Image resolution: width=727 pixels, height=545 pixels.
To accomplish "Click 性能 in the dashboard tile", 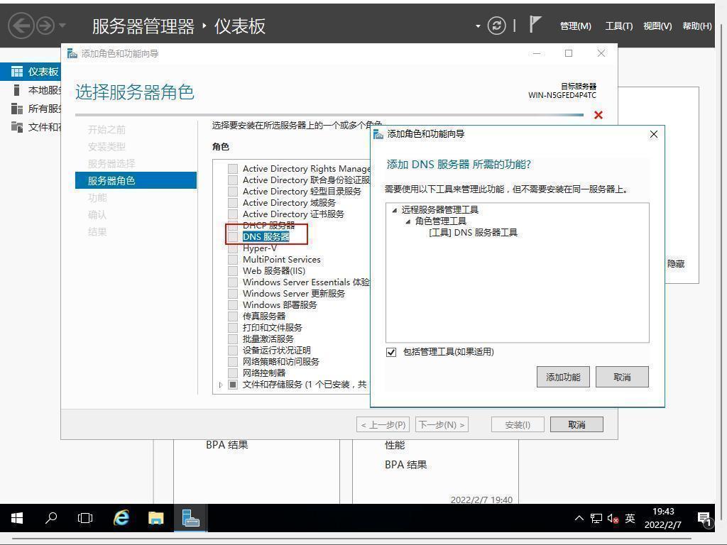I will [395, 445].
